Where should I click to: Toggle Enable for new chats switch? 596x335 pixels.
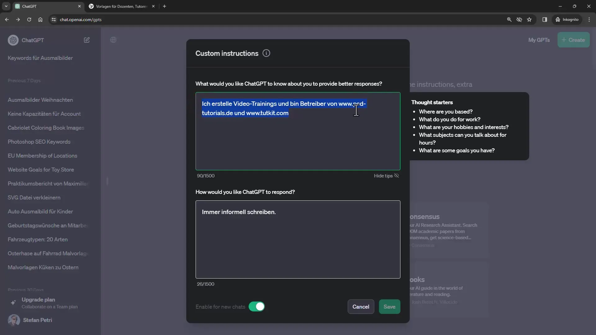tap(256, 306)
